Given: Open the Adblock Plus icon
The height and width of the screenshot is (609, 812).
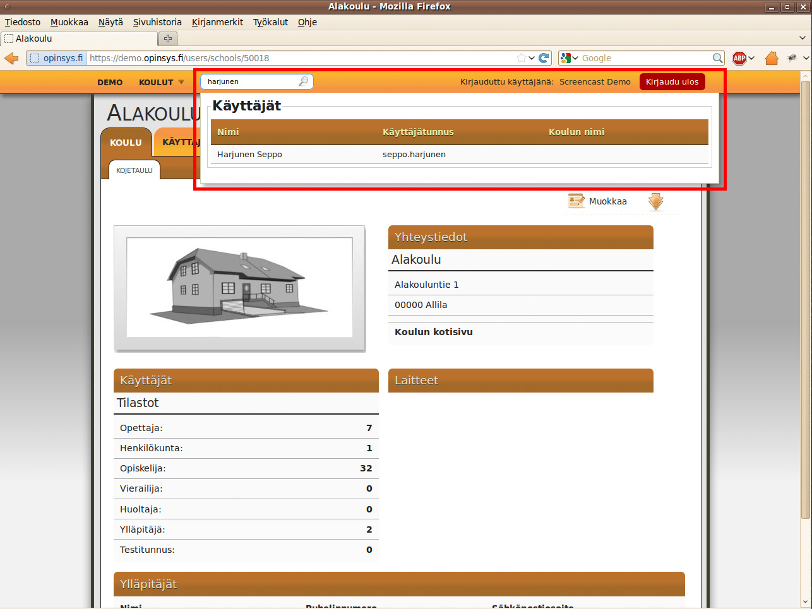Looking at the screenshot, I should (739, 58).
